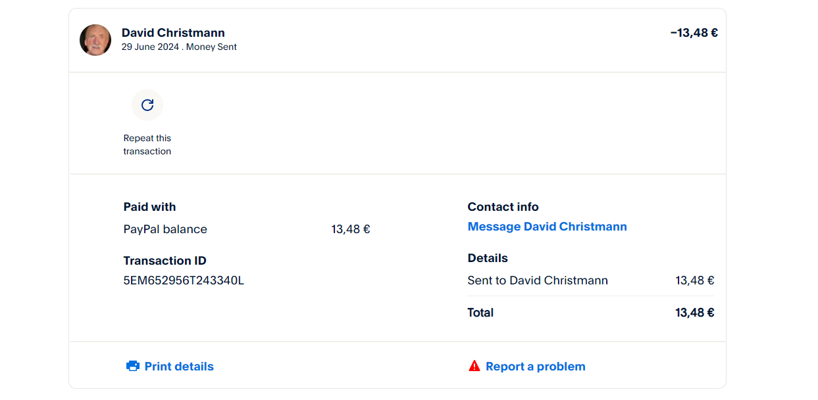The image size is (818, 400).
Task: Select the Report a problem link text
Action: (x=535, y=367)
